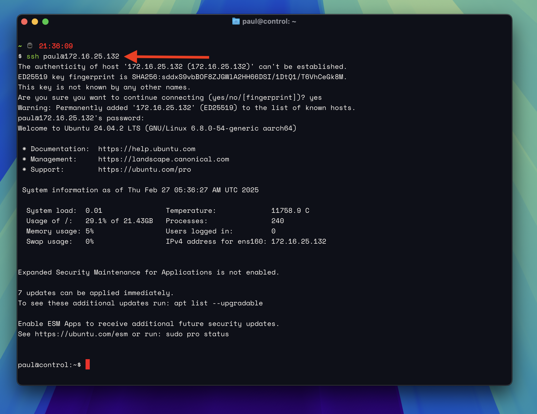This screenshot has width=537, height=414.
Task: Click the home folder icon in the title bar
Action: point(236,21)
